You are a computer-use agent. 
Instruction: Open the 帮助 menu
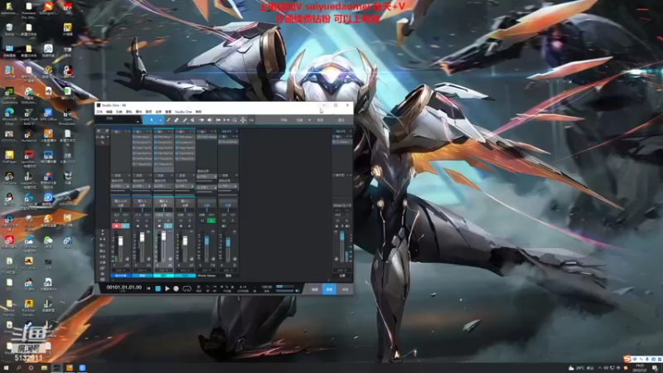tap(198, 112)
